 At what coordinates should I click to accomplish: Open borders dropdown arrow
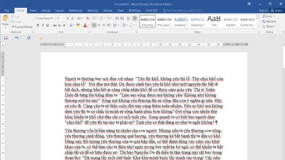pyautogui.click(x=134, y=25)
